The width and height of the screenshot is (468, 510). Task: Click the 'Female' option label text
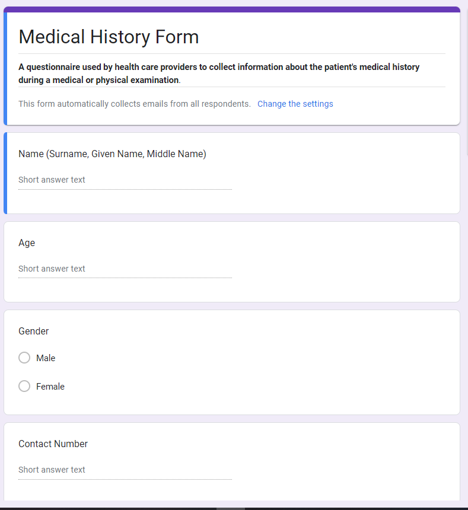click(x=50, y=386)
